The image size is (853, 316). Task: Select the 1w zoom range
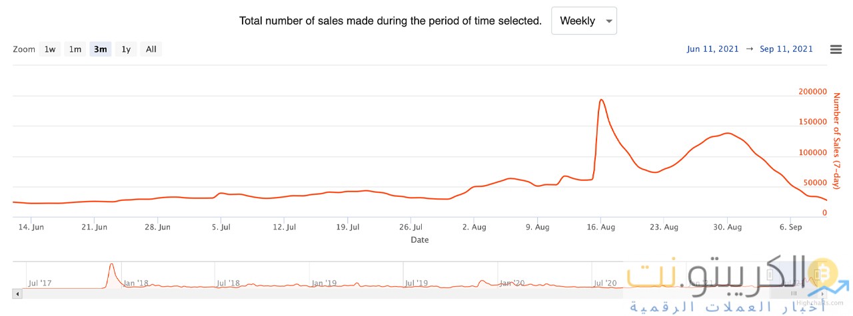coord(50,49)
